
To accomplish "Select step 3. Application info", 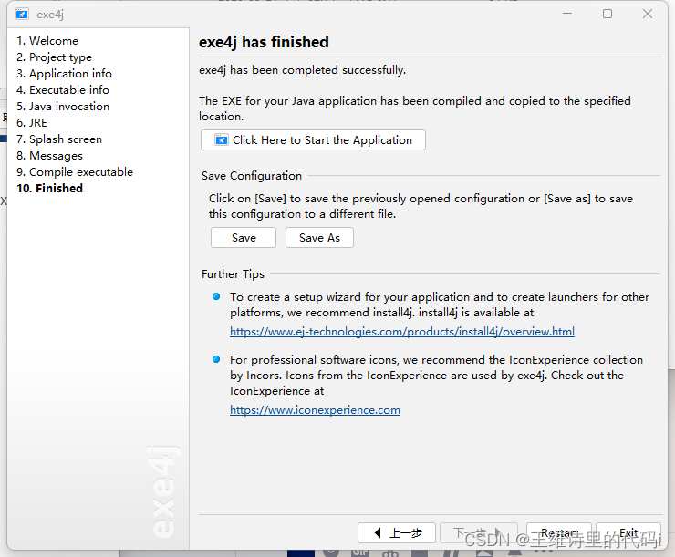I will (64, 74).
